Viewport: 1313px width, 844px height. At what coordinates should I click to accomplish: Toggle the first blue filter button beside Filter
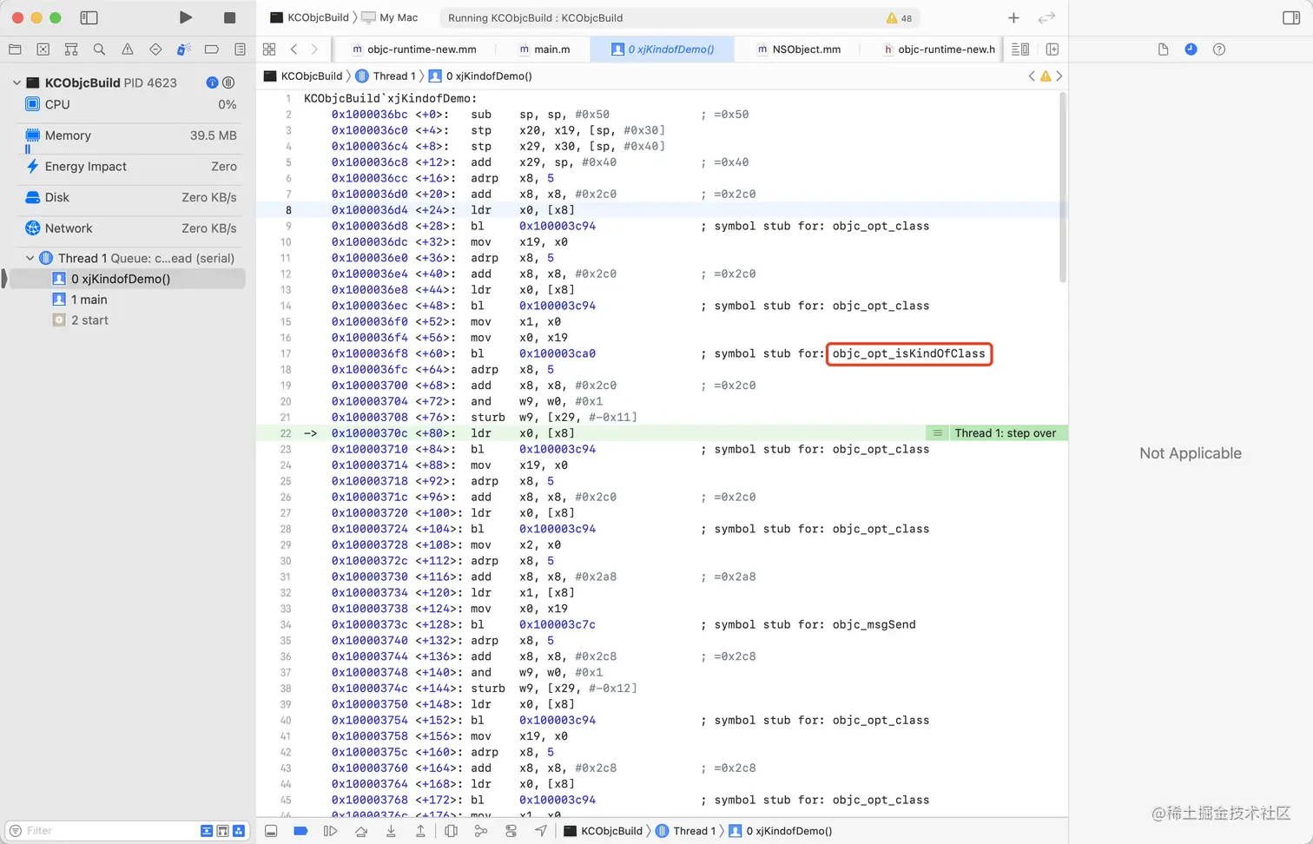coord(207,831)
